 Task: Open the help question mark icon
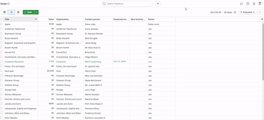click(248, 4)
